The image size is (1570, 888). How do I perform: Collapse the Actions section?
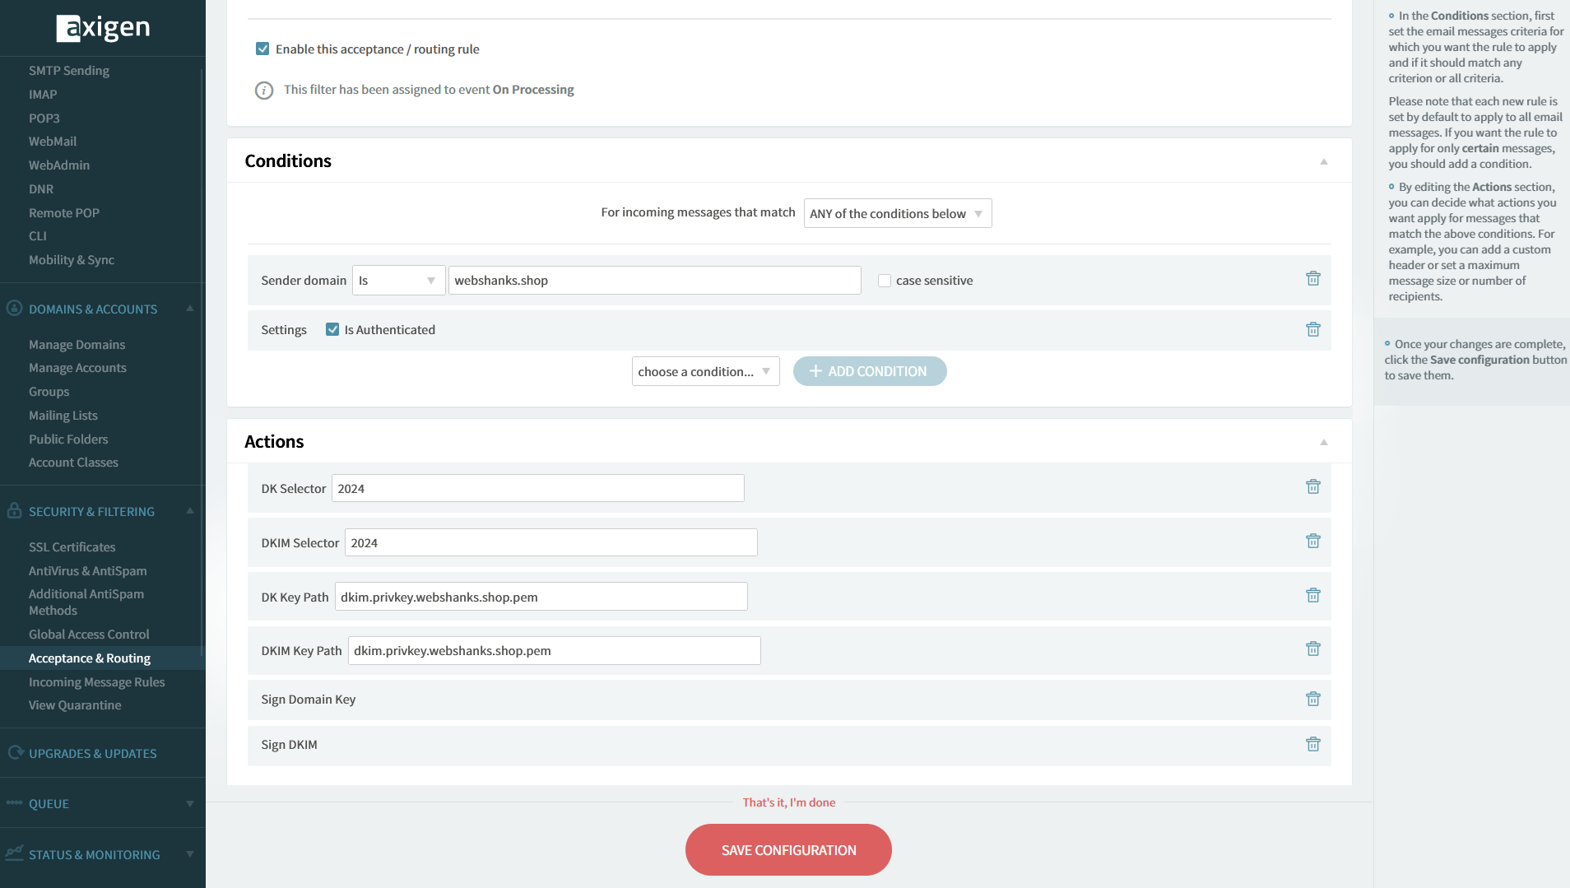[1324, 442]
